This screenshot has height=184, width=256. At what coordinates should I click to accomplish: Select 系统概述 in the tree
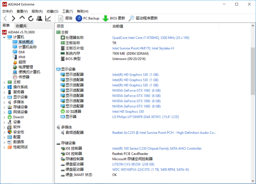click(26, 42)
